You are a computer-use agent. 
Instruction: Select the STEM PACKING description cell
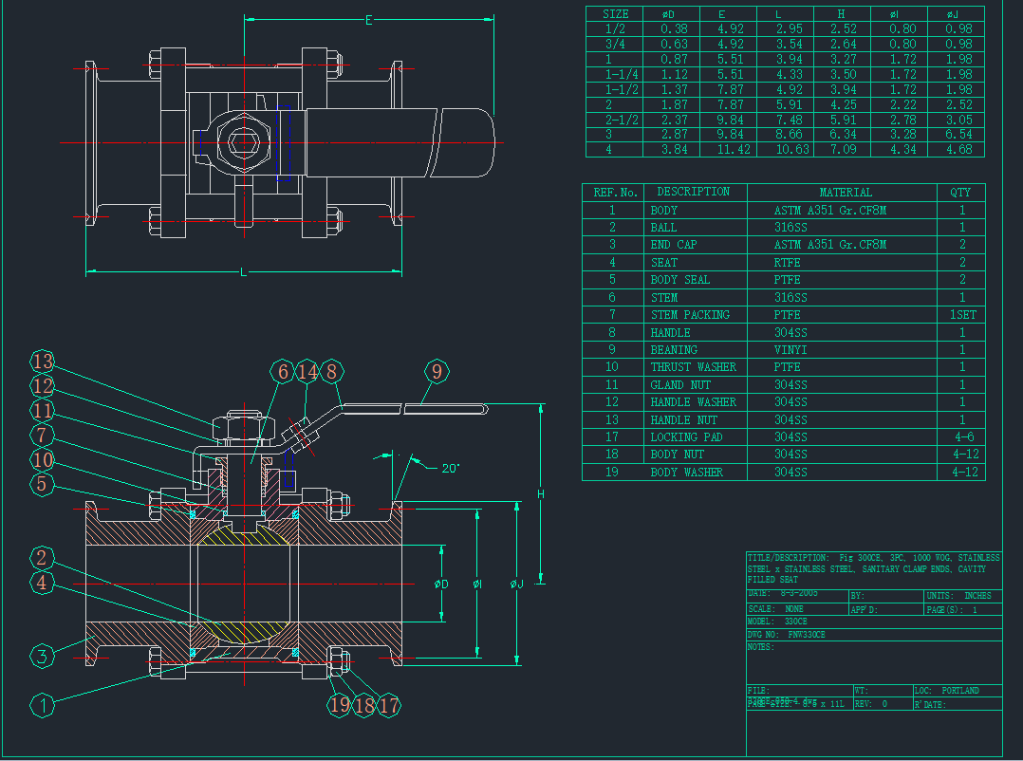692,315
